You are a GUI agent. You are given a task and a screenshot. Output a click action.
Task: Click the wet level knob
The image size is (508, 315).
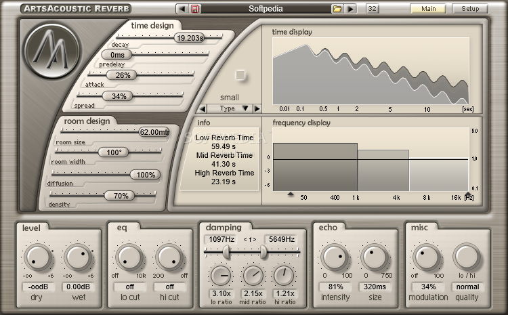[x=78, y=257]
